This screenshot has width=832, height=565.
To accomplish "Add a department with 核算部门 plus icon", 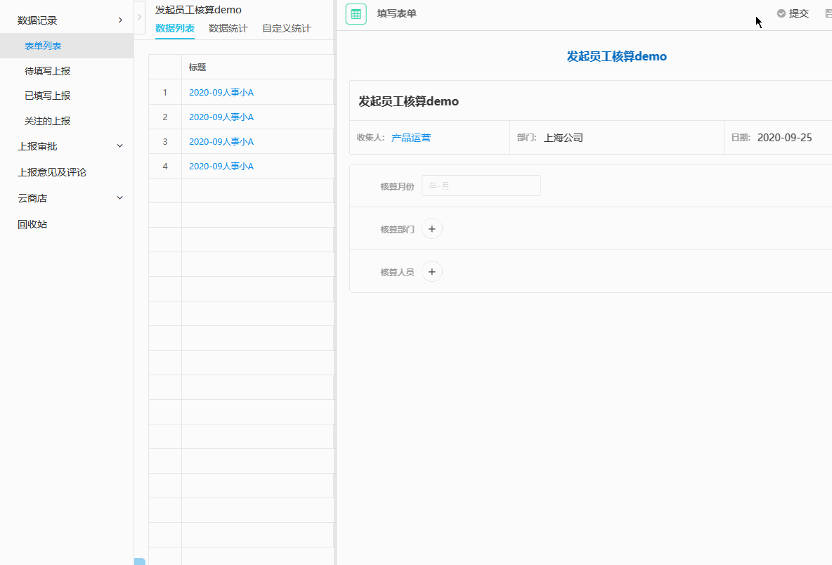I will [432, 229].
